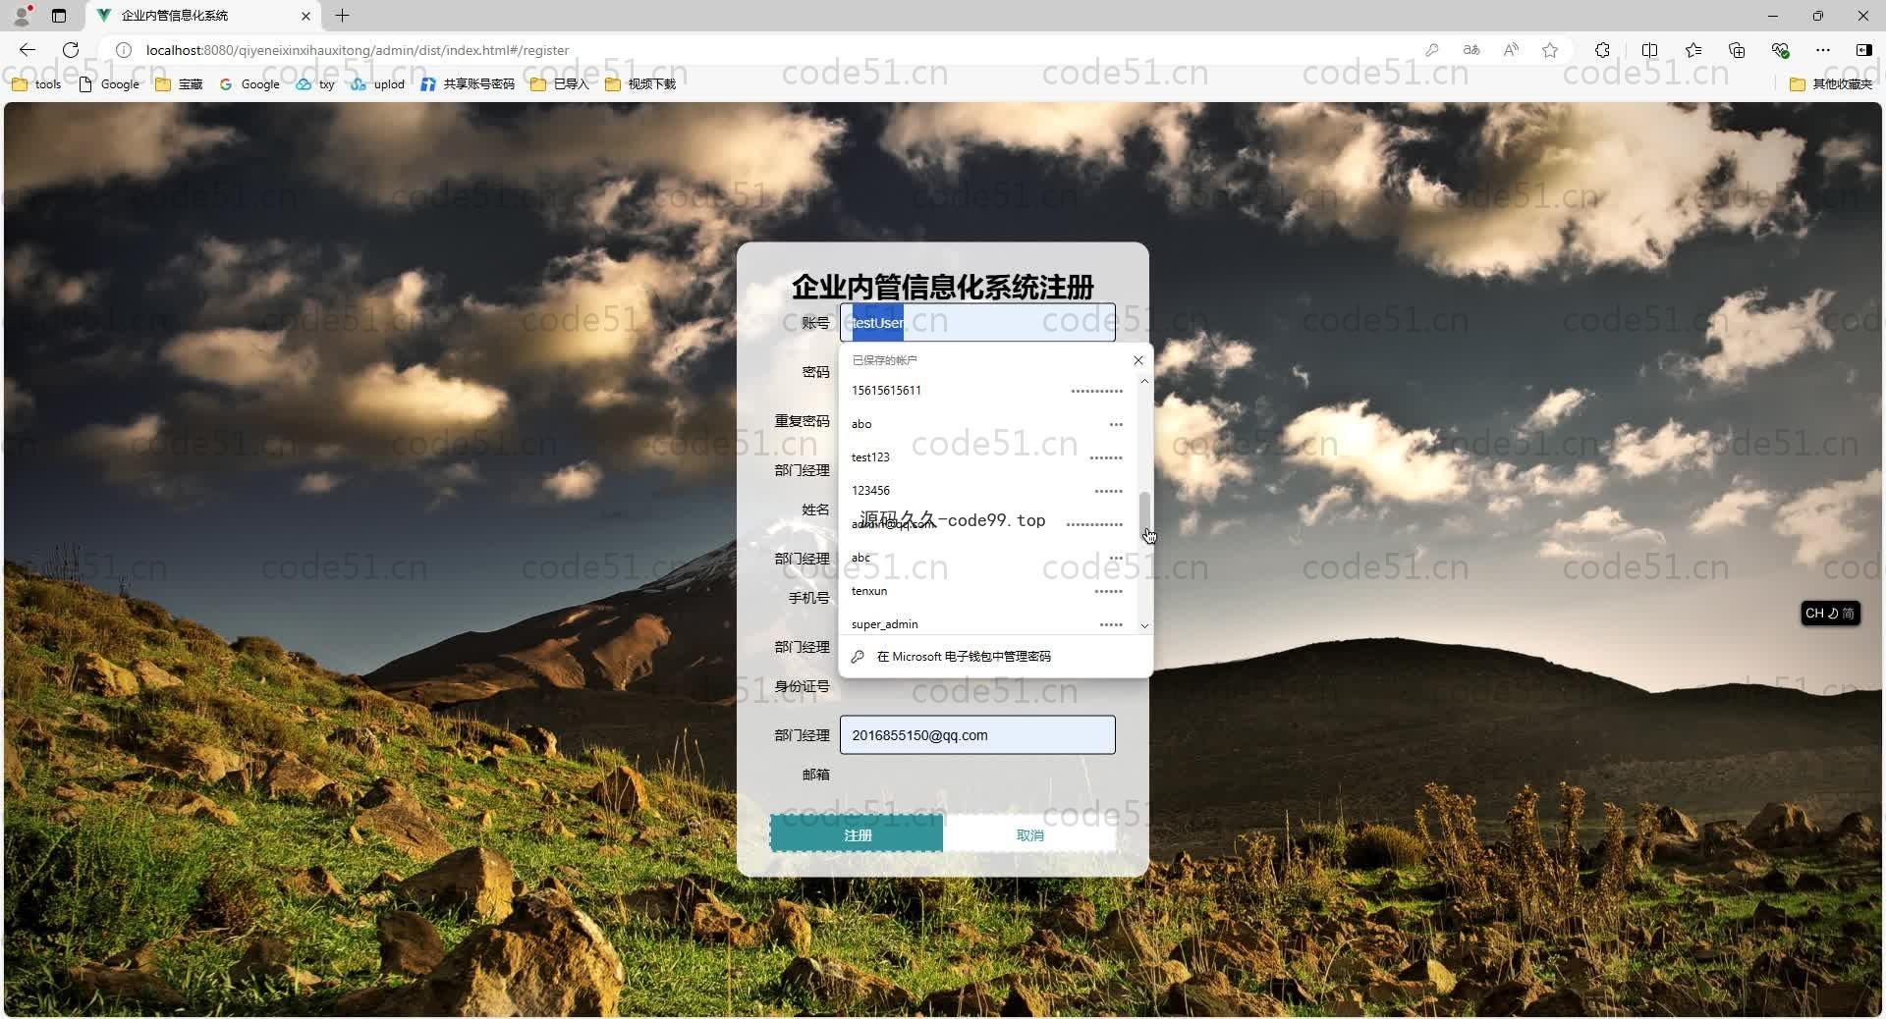Open the translate page icon

[x=1471, y=50]
